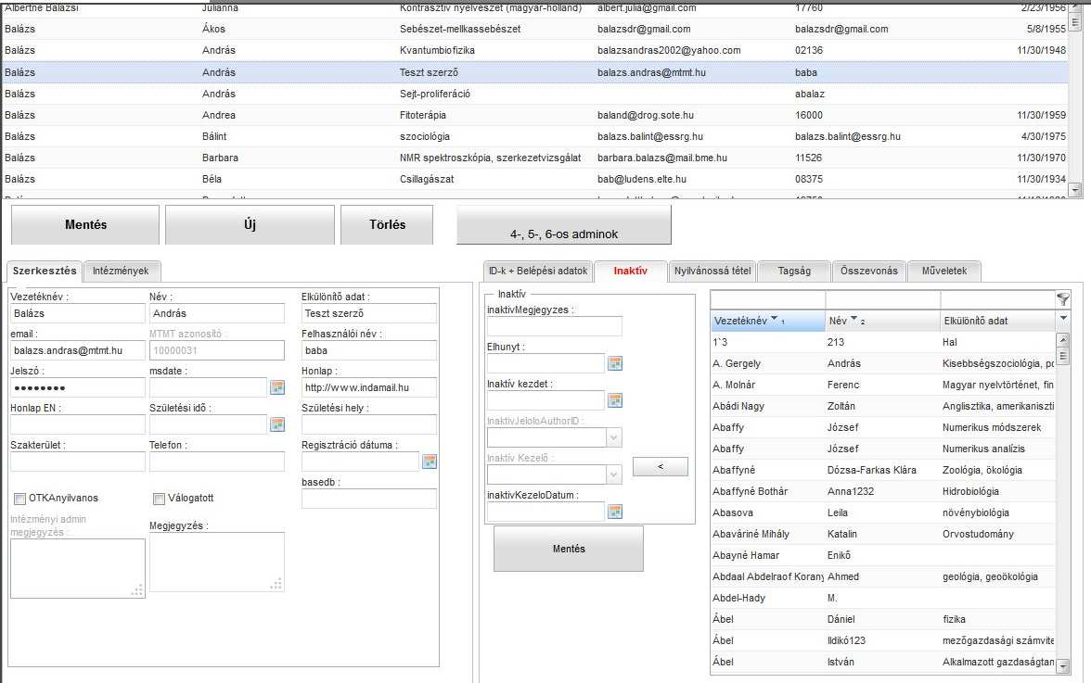Focus the inaktivMegjegyzes input field
Image resolution: width=1091 pixels, height=683 pixels.
coord(555,326)
